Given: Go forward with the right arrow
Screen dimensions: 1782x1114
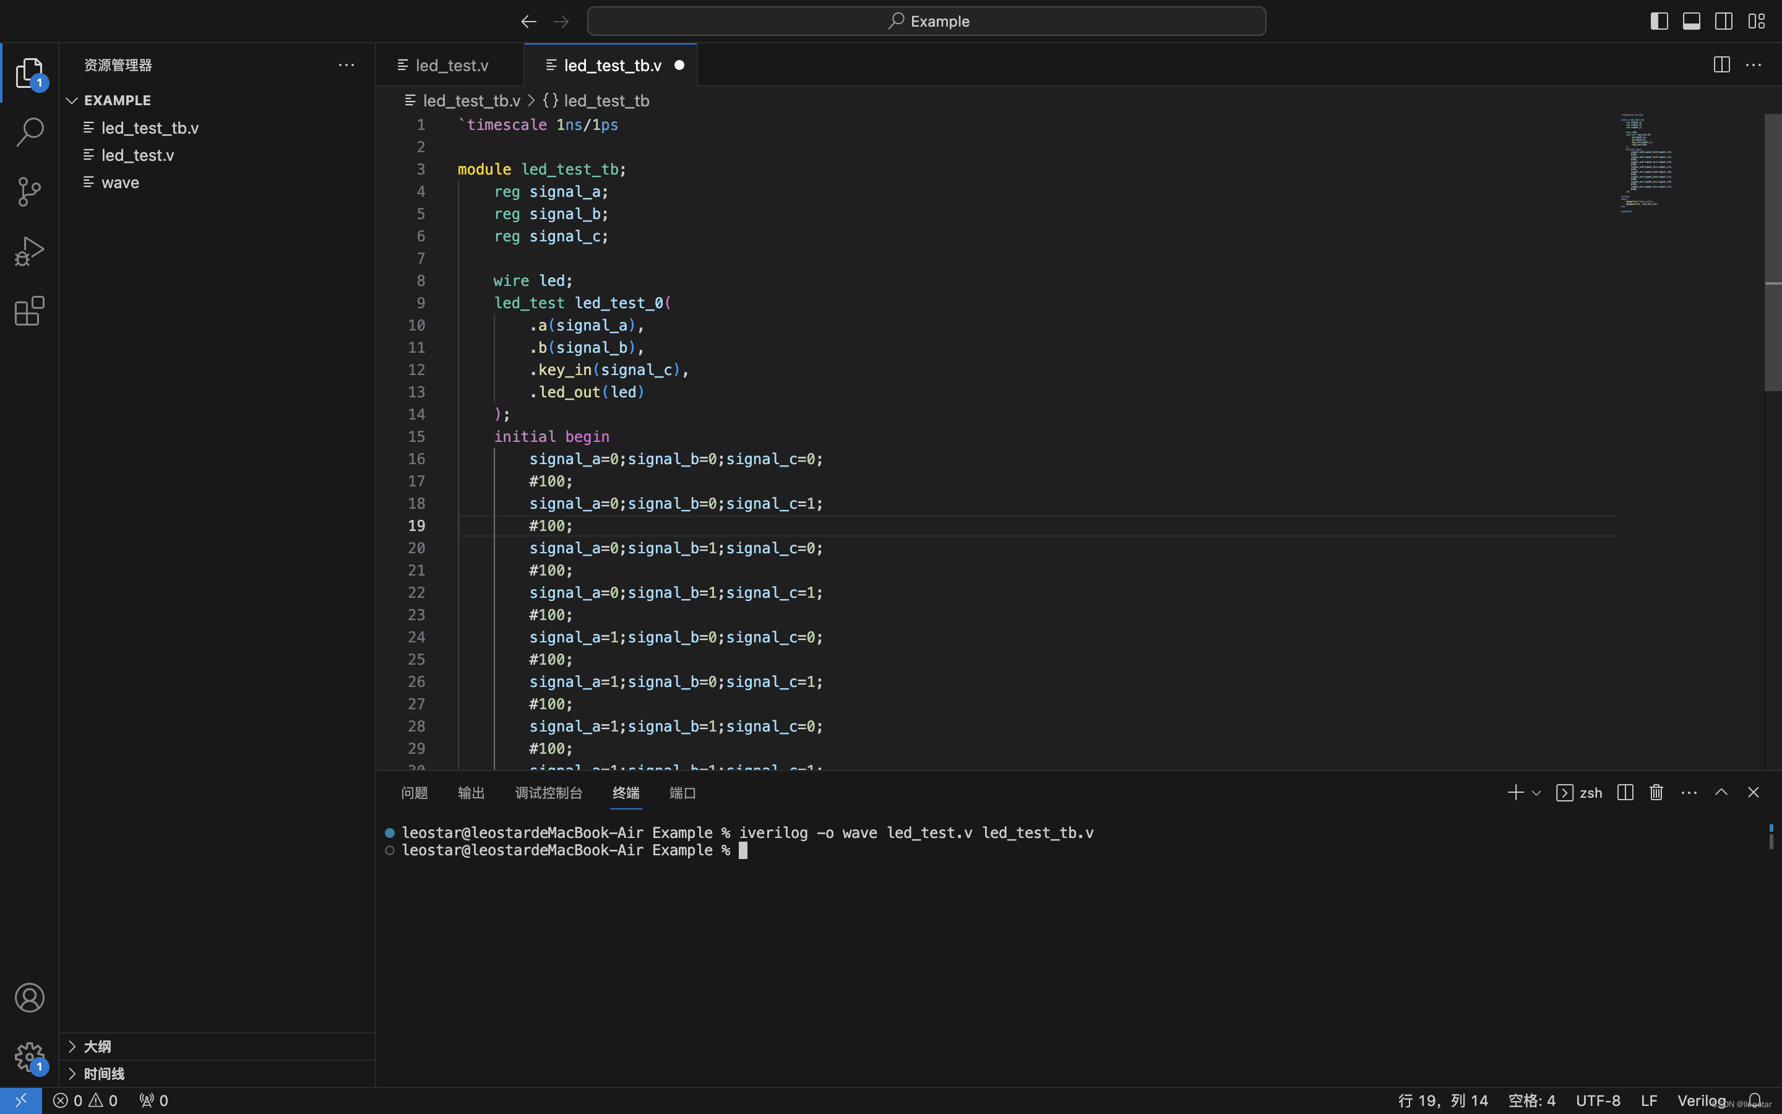Looking at the screenshot, I should coord(561,22).
